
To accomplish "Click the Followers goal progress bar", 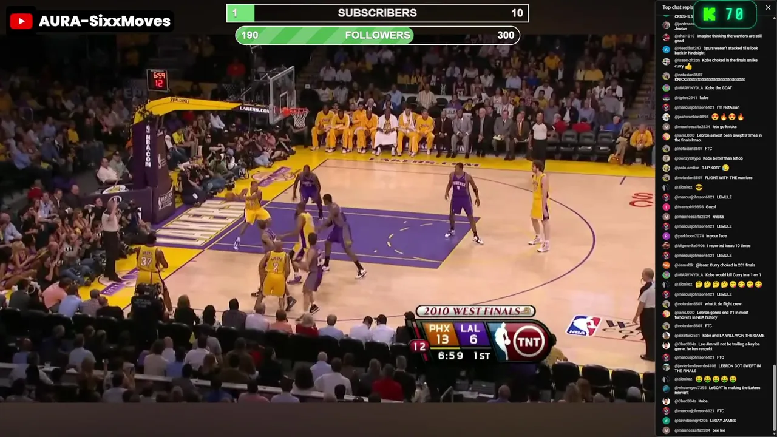I will (378, 35).
